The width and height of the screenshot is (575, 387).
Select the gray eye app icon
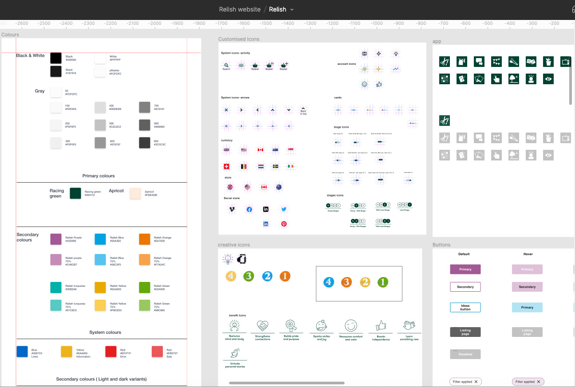548,155
